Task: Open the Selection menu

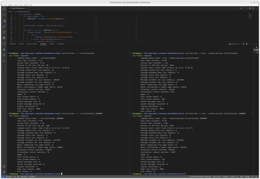Action: [10, 5]
